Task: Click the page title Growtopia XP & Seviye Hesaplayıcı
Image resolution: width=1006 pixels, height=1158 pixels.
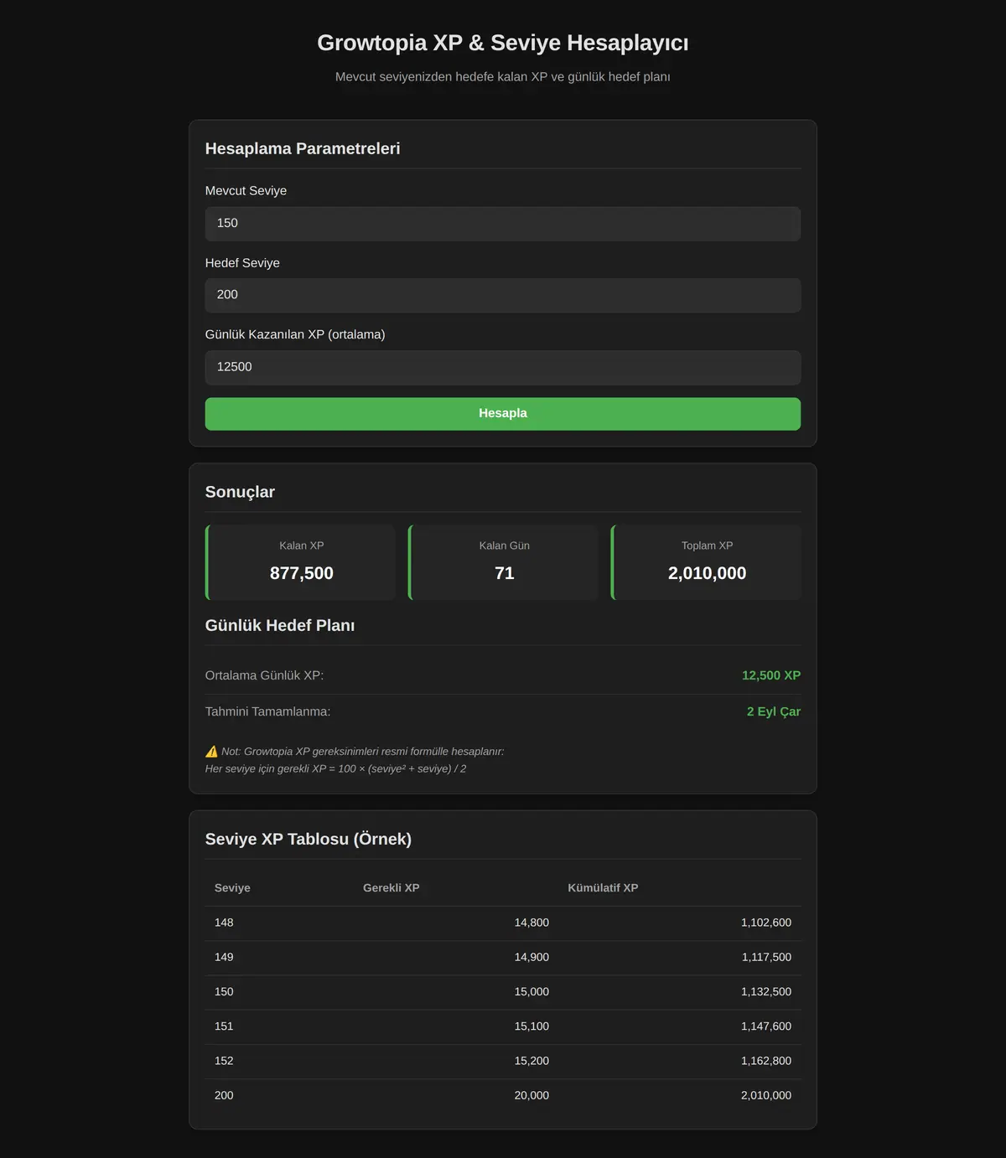Action: [503, 43]
